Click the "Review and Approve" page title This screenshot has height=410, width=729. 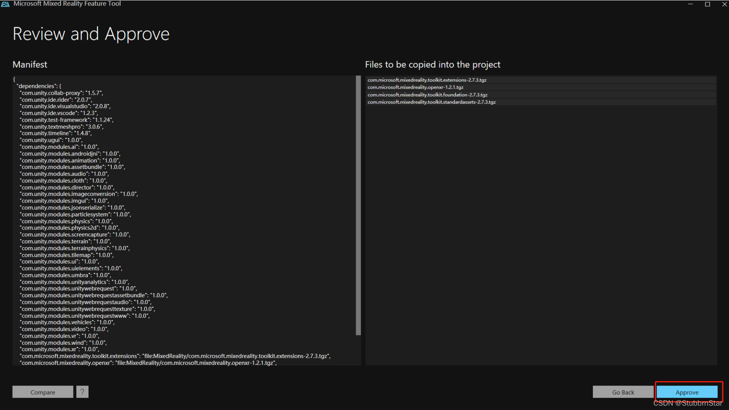(x=91, y=34)
